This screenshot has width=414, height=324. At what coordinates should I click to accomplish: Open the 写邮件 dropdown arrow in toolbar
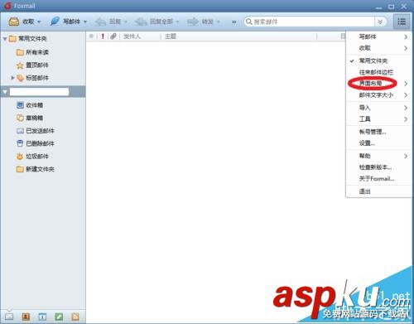click(x=85, y=22)
